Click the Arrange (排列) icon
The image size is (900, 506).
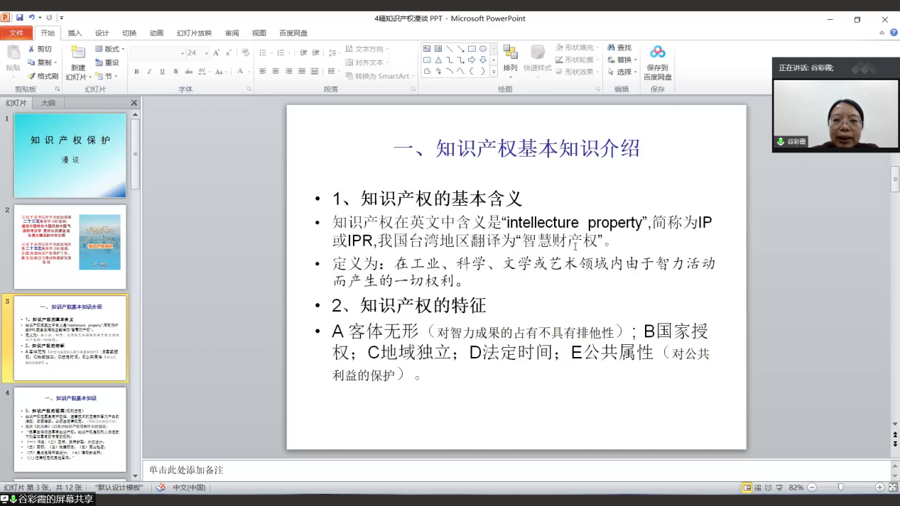tap(510, 53)
